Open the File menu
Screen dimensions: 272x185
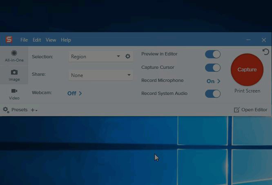24,40
